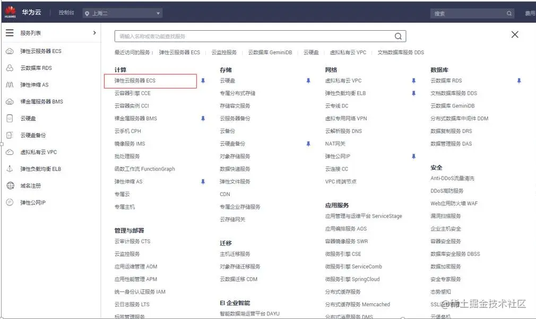The height and width of the screenshot is (319, 536).
Task: Toggle the pin for 云数据库 RDS under 数据库
Action: (519, 81)
